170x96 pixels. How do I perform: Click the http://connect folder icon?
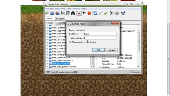[50, 51]
